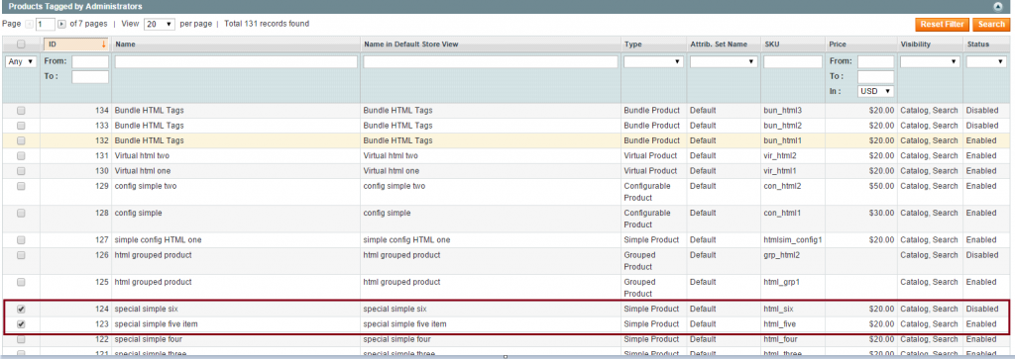Check the box for product 125
The image size is (1015, 359).
click(x=21, y=282)
